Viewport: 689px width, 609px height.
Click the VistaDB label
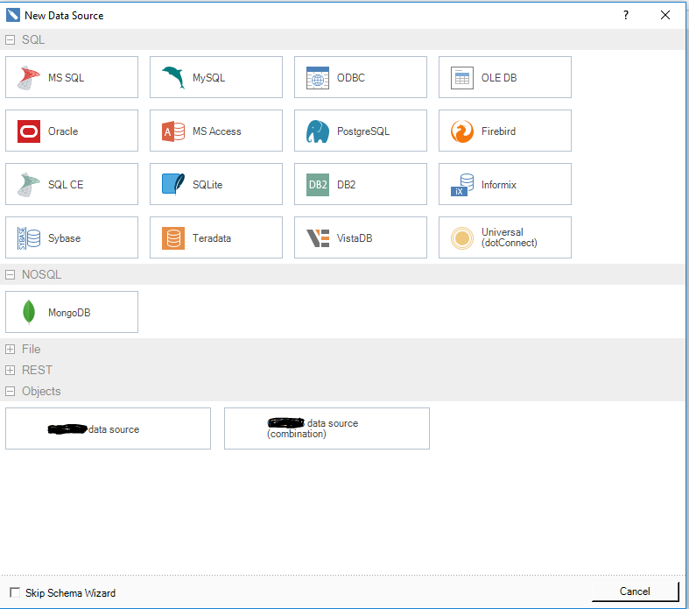point(355,237)
